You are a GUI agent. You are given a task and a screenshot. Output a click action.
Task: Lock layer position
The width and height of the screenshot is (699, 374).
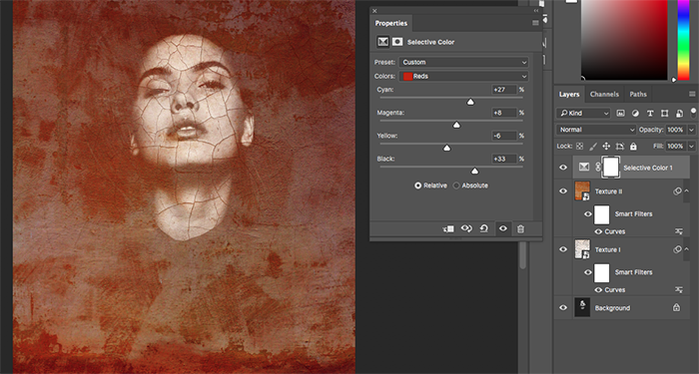[x=606, y=146]
